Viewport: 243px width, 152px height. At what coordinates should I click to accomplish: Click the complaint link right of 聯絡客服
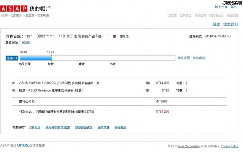coord(199,58)
